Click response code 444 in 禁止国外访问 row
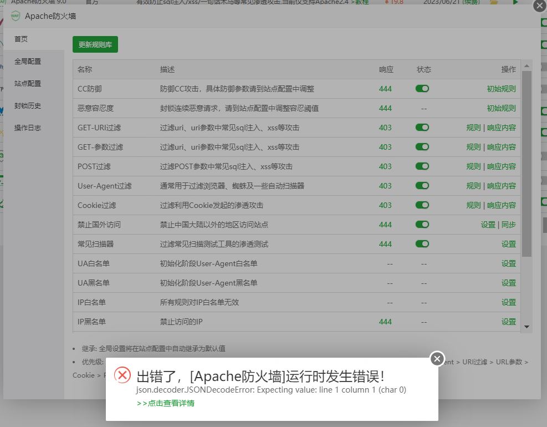The height and width of the screenshot is (427, 547). pyautogui.click(x=386, y=225)
